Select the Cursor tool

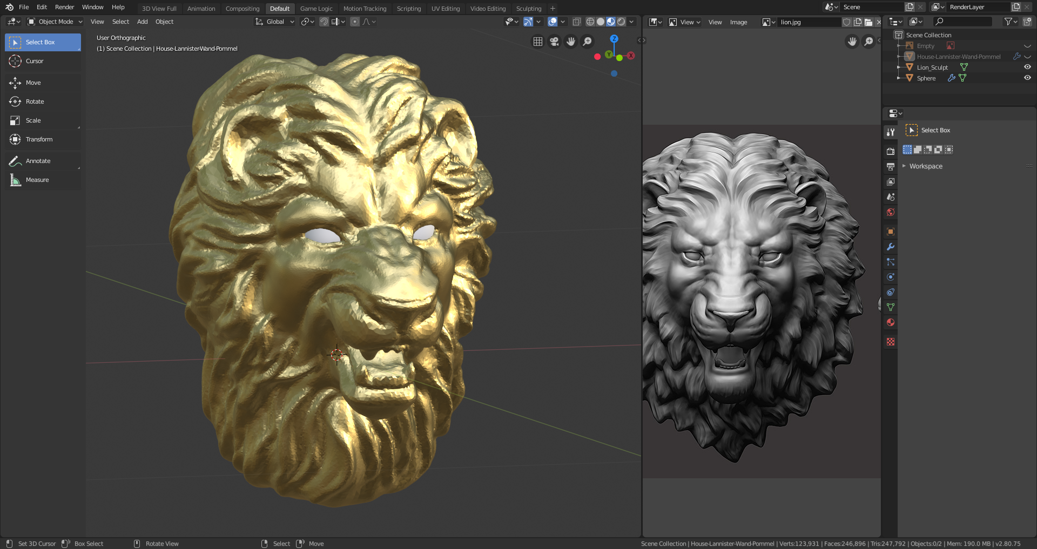(43, 61)
